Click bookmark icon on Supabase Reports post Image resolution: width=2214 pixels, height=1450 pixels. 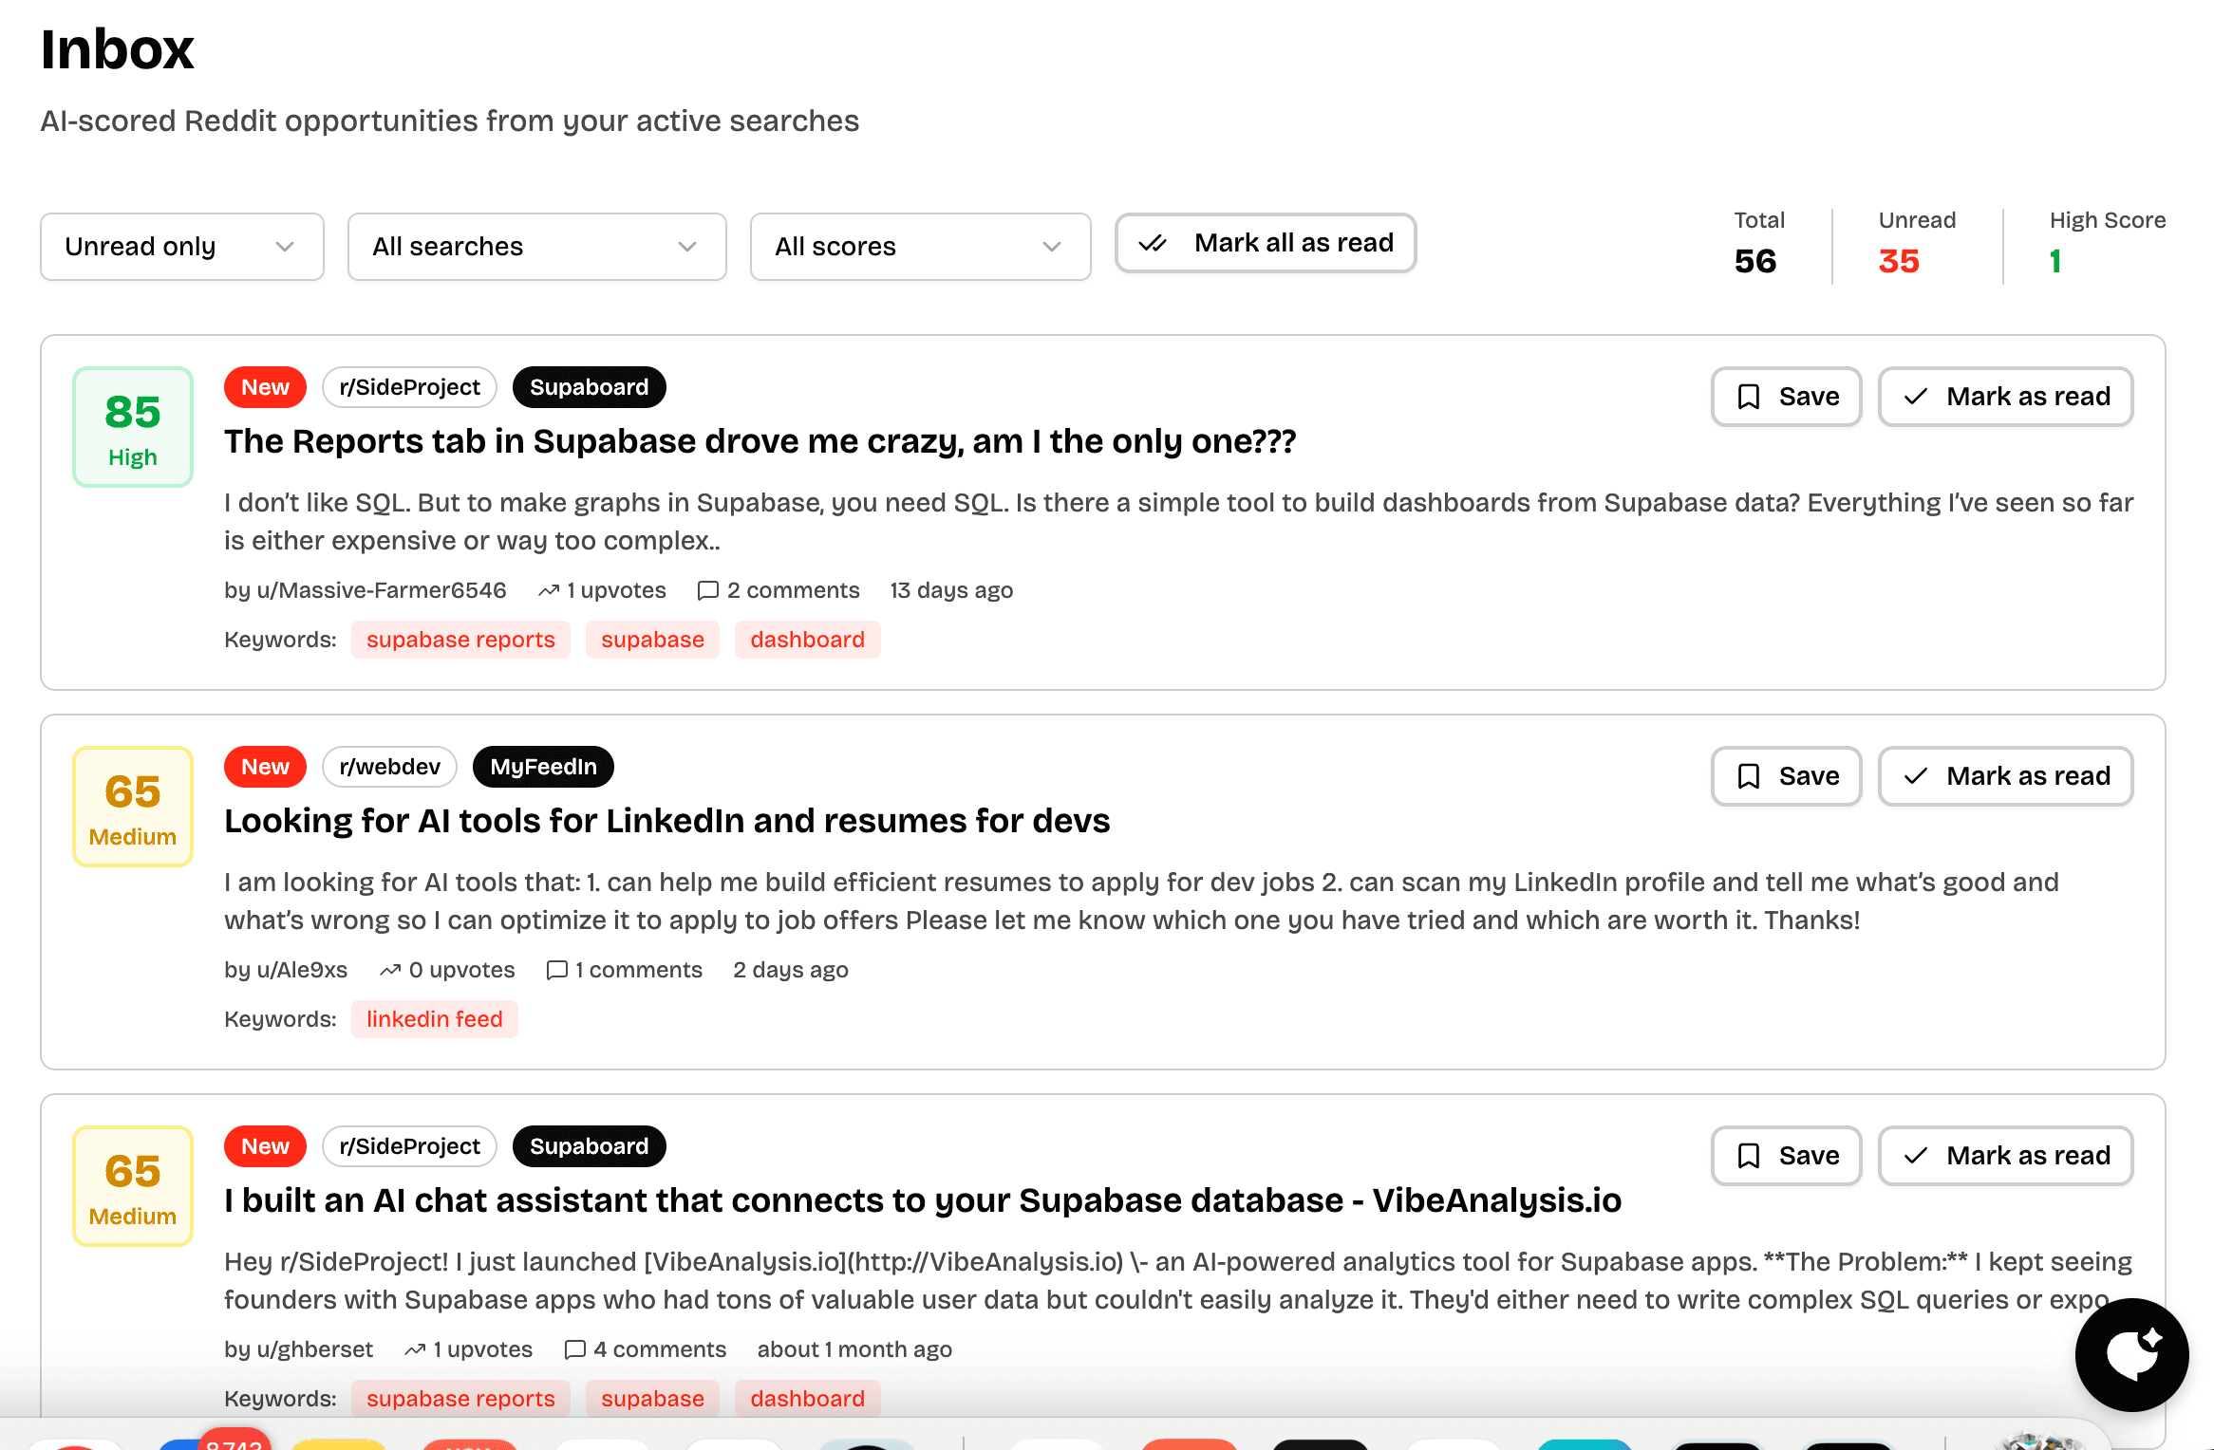tap(1748, 397)
